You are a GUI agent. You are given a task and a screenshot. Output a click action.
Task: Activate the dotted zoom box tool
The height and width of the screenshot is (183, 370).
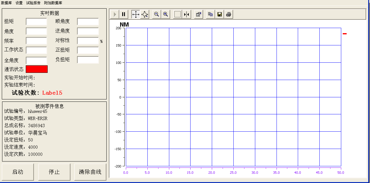pyautogui.click(x=178, y=14)
